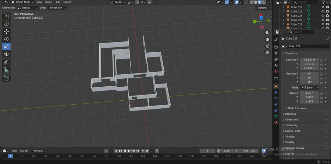Screen dimensions: 331x164
Task: Select the Annotate tool
Action: pos(6,62)
